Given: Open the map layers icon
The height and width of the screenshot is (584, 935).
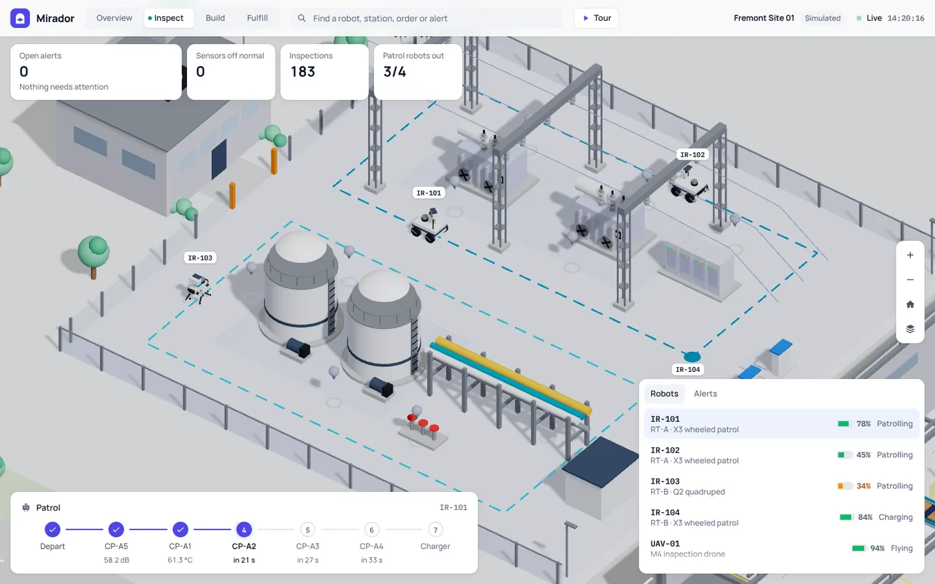Looking at the screenshot, I should pos(910,329).
